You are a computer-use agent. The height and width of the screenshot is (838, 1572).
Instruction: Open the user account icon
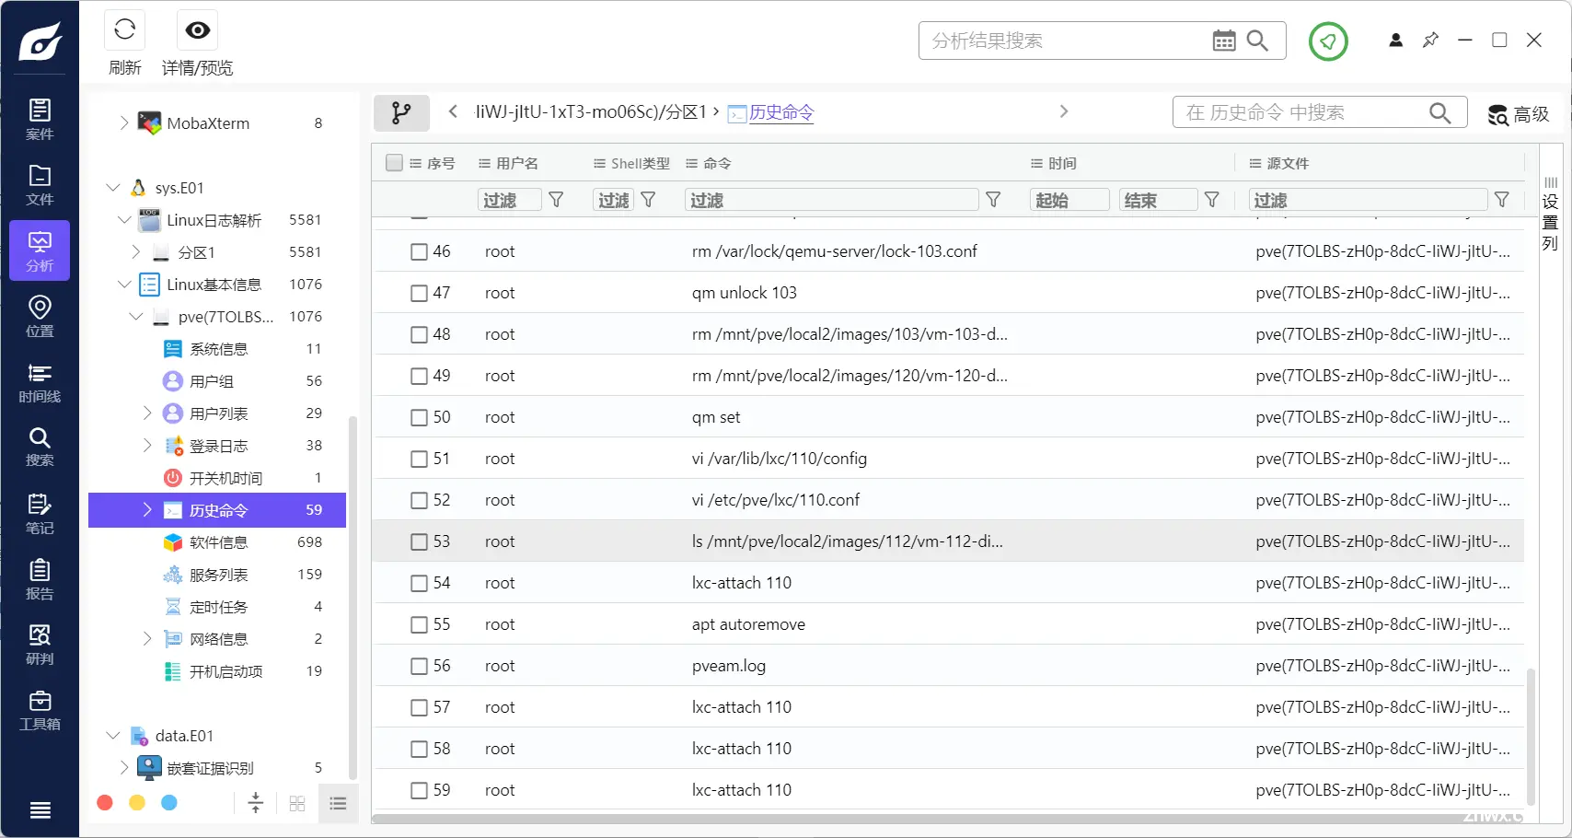click(1396, 40)
